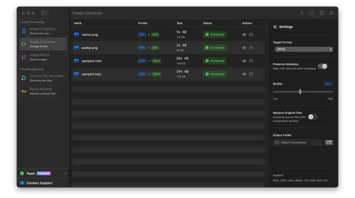Click the browse output folder button
Image resolution: width=355 pixels, height=198 pixels.
click(x=329, y=142)
